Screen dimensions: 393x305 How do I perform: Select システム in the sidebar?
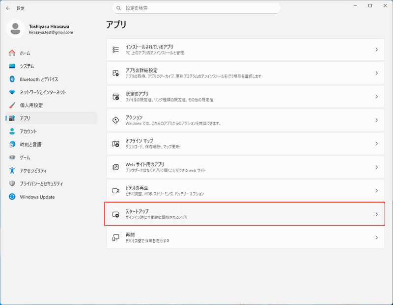[x=27, y=66]
